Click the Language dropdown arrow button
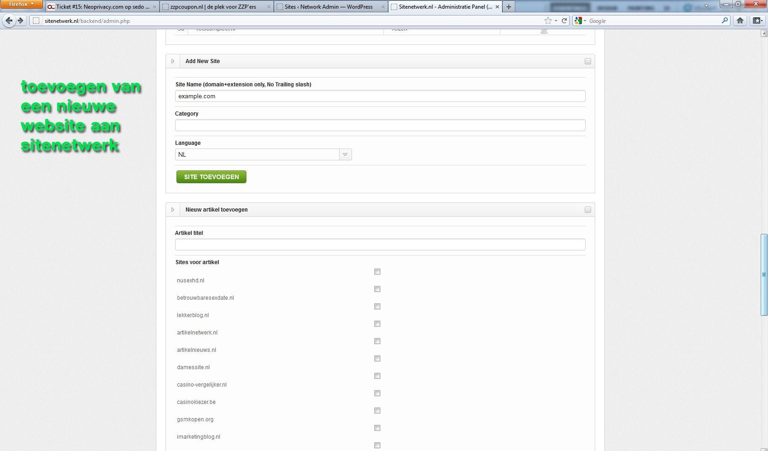The width and height of the screenshot is (768, 451). click(346, 154)
